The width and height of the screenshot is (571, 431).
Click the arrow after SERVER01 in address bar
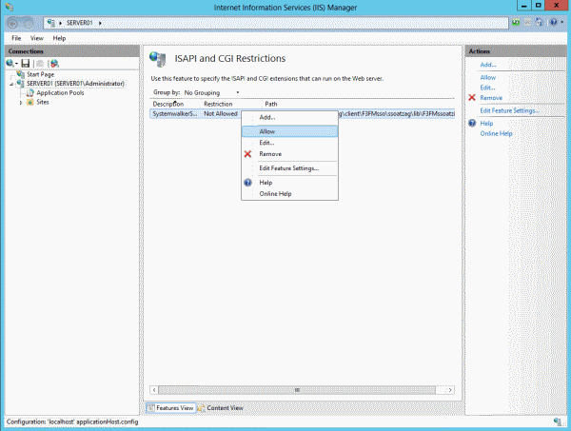(x=100, y=23)
